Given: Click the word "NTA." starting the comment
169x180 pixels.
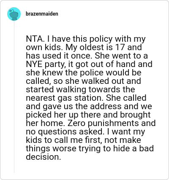Looking at the screenshot, I should click(x=35, y=39).
